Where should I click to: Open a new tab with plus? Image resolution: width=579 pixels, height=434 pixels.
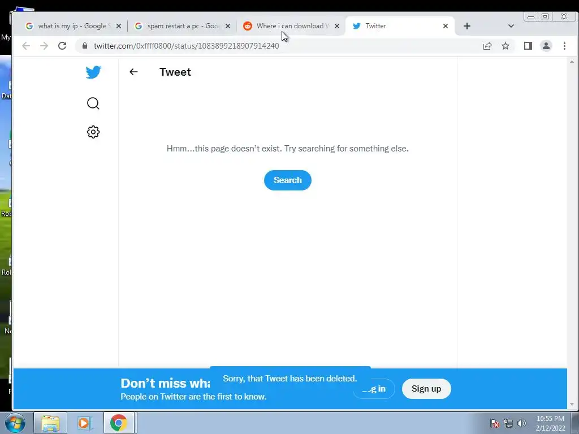point(466,26)
